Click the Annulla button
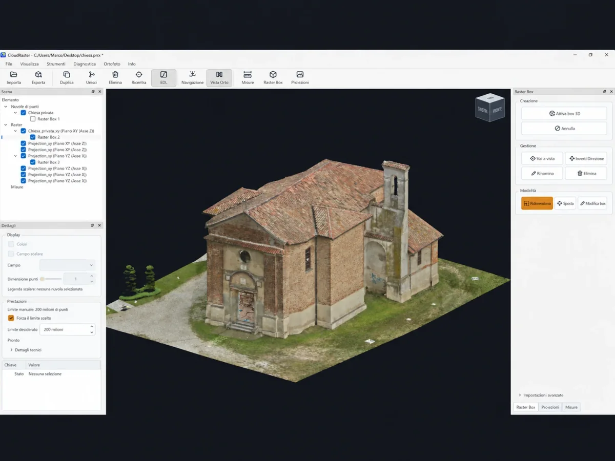The width and height of the screenshot is (615, 461). pos(564,129)
